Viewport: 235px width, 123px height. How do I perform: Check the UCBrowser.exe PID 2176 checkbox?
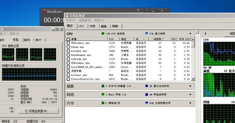pyautogui.click(x=68, y=43)
